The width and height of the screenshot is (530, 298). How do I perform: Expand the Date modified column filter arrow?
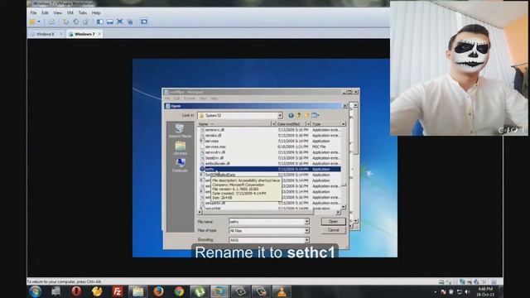(308, 124)
